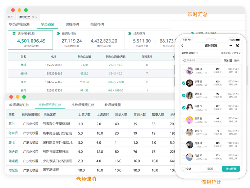
Task: Switch to the 学员课程待消 tab
Action: (19, 24)
